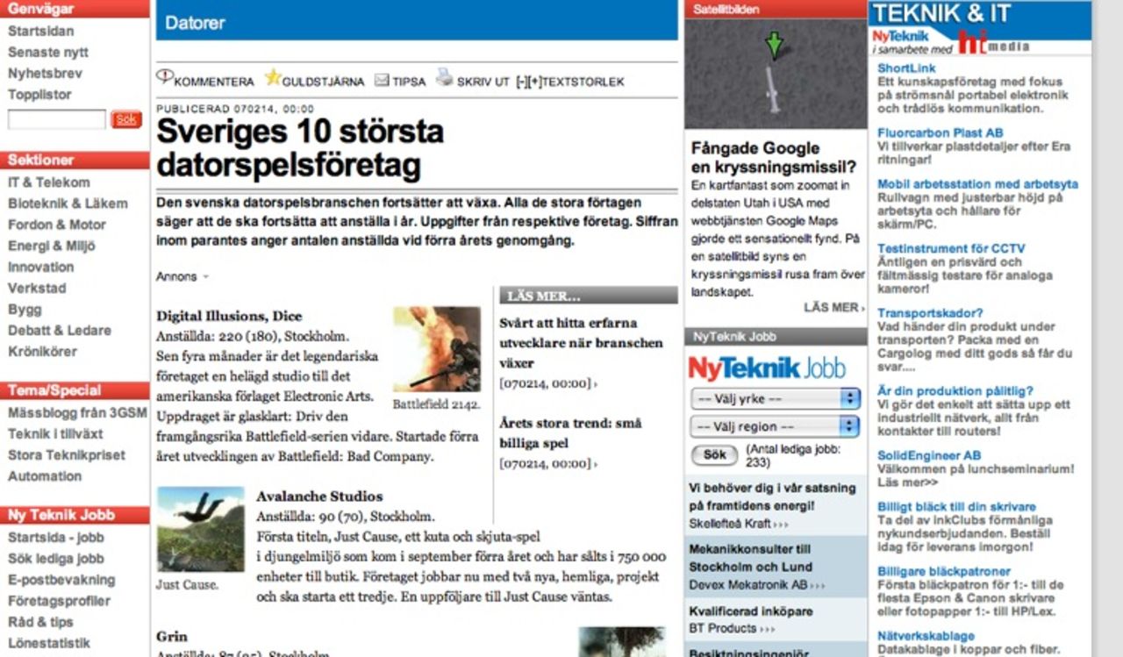The width and height of the screenshot is (1123, 657).
Task: Open Senaste nytt link
Action: pyautogui.click(x=48, y=53)
